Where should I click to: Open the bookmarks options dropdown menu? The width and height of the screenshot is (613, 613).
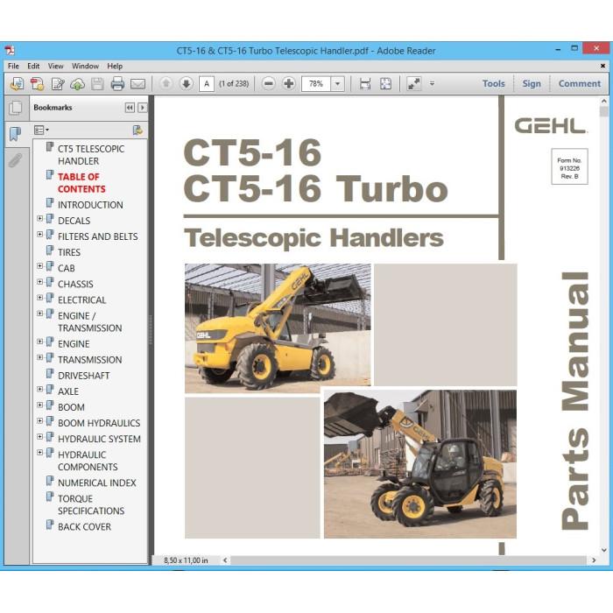tap(41, 130)
